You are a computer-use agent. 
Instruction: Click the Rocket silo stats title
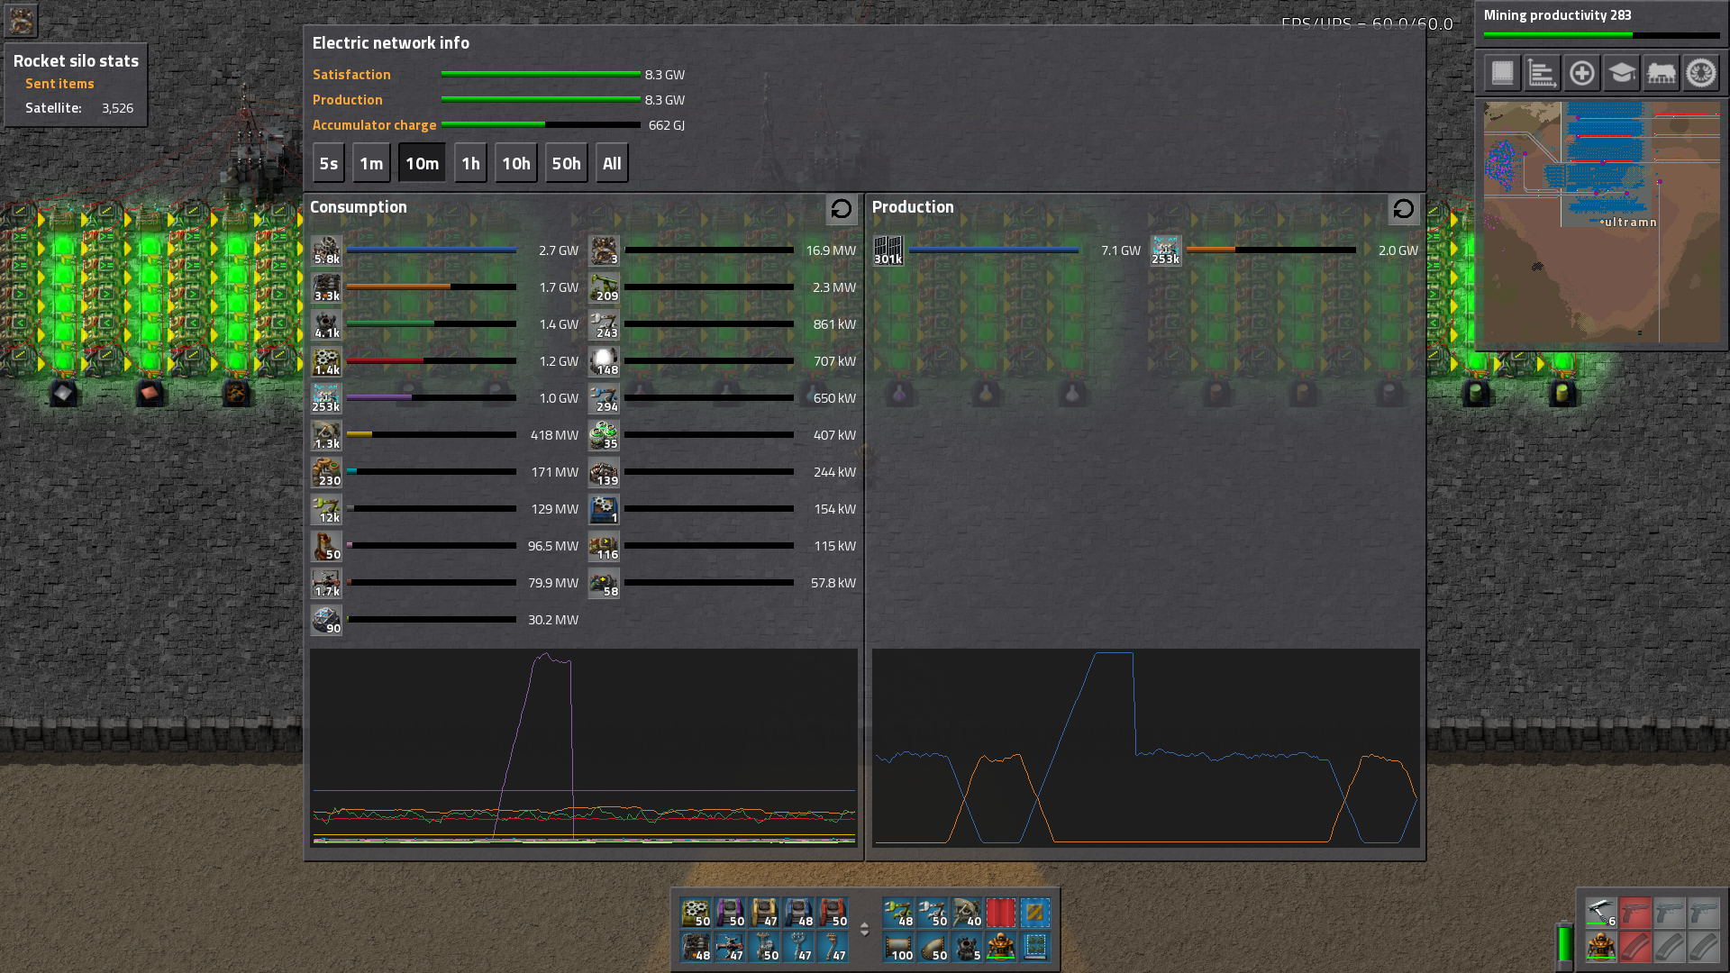[76, 61]
